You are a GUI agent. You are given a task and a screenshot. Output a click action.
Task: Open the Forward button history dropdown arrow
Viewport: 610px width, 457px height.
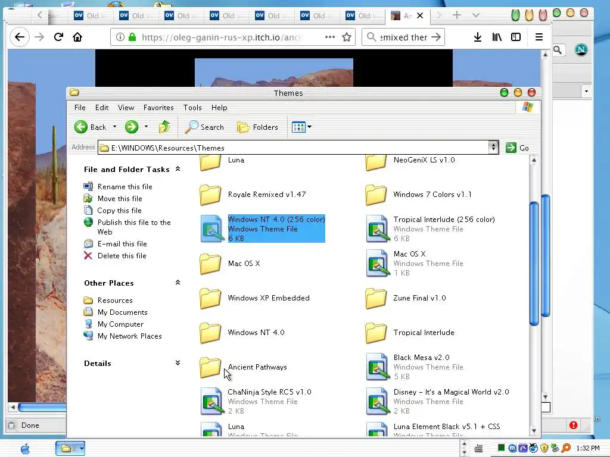pyautogui.click(x=146, y=127)
